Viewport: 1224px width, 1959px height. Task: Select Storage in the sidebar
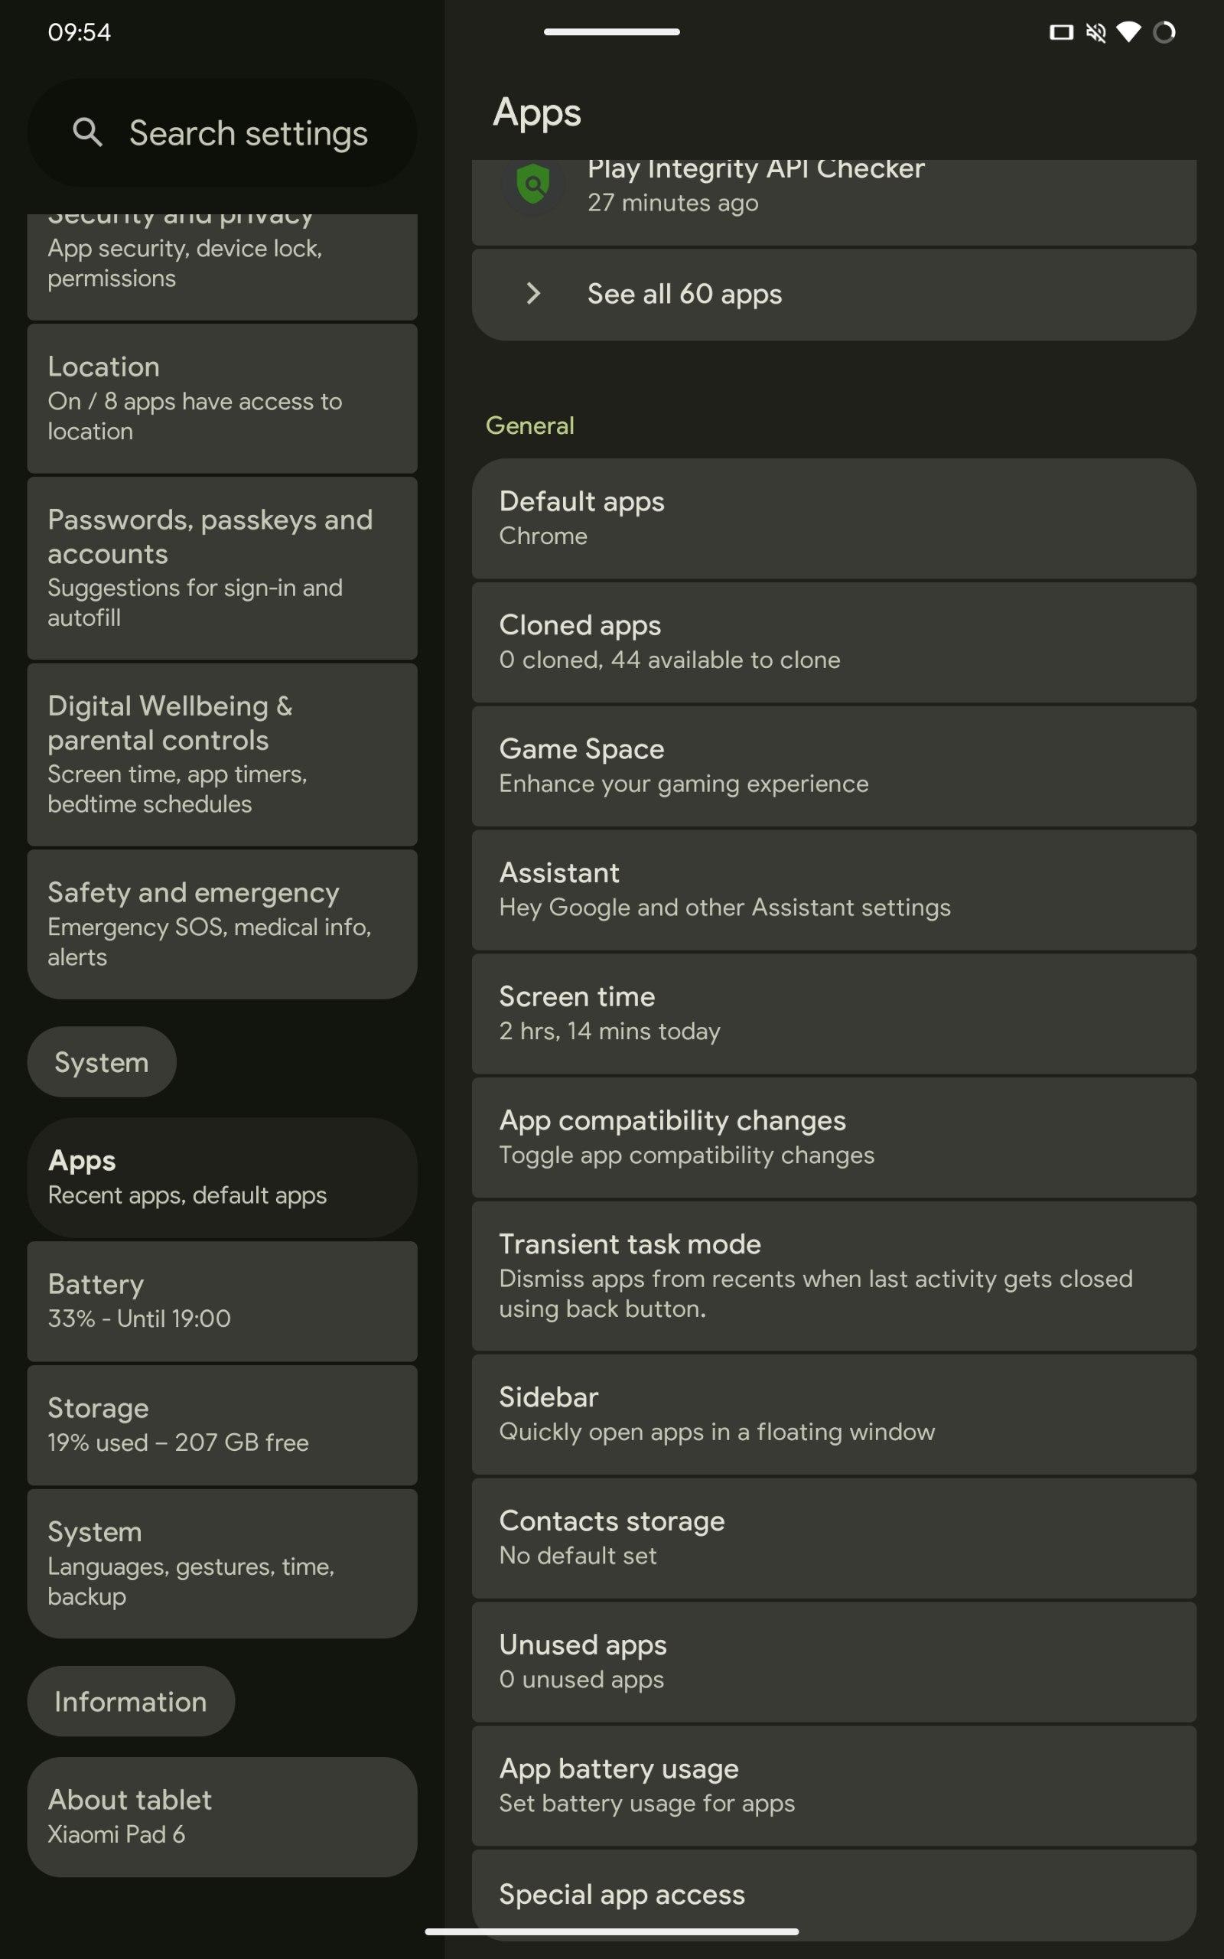tap(222, 1425)
